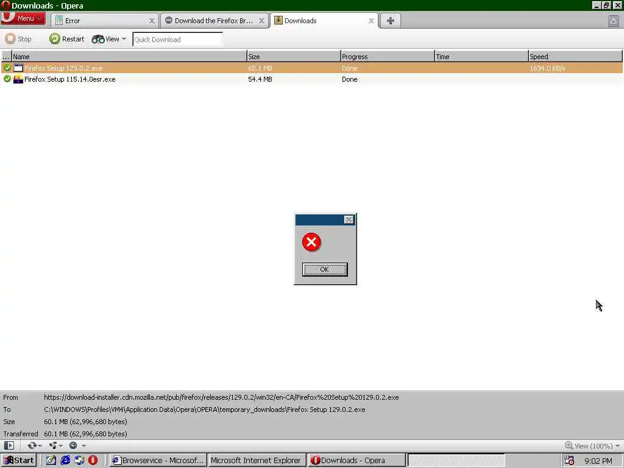Select the Firefox Setup 129.0.2.exe row
Image resolution: width=624 pixels, height=468 pixels.
tap(312, 68)
